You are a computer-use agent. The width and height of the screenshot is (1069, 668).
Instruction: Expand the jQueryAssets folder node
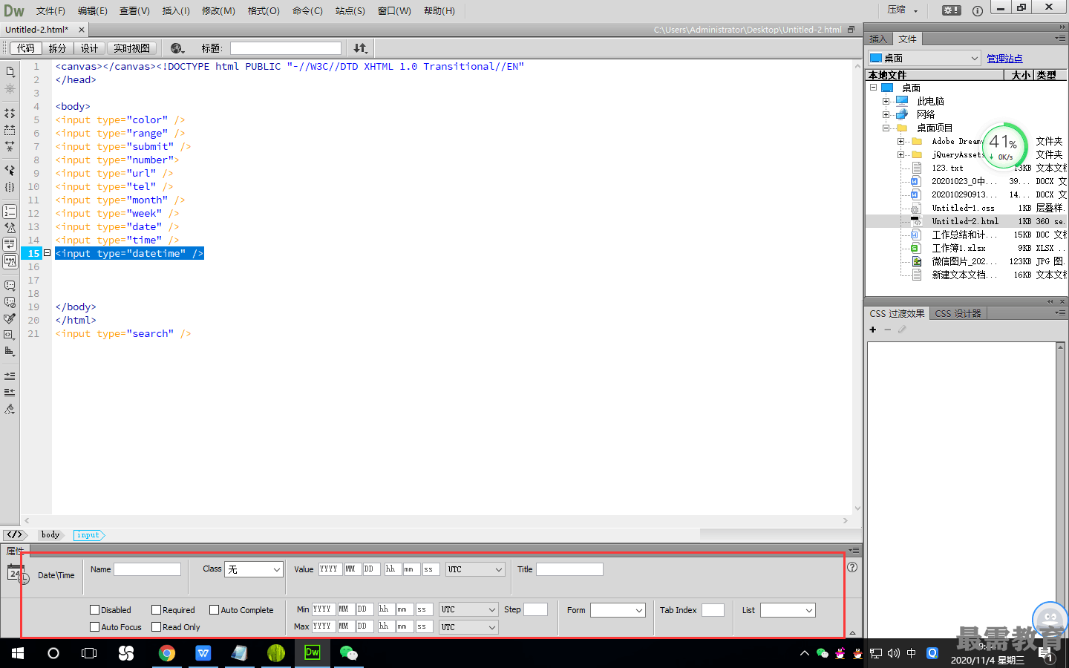click(x=900, y=154)
